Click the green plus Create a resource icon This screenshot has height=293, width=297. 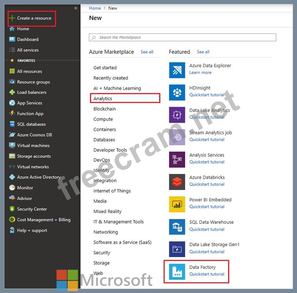12,18
